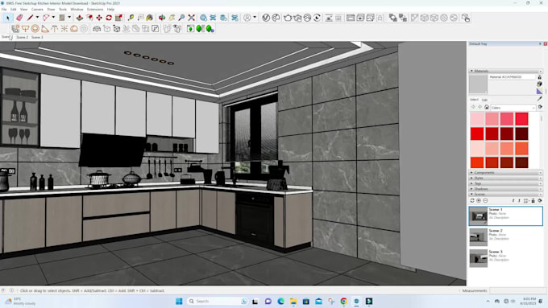Screen dimensions: 548x308
Task: Activate the Text label tool
Action: click(x=140, y=18)
